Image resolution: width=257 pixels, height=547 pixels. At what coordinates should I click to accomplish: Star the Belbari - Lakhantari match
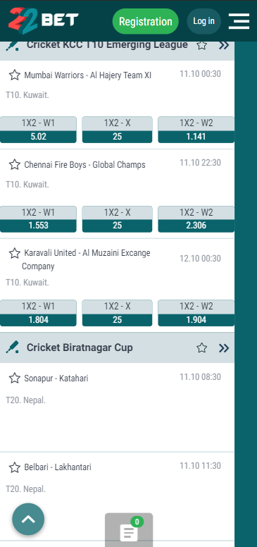pos(14,467)
